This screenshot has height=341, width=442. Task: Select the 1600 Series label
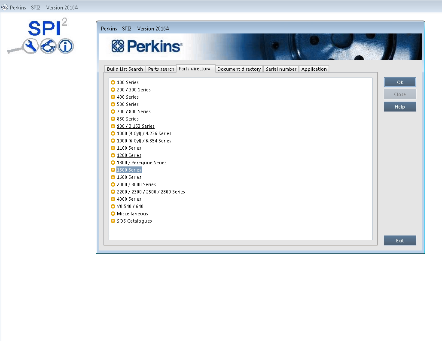pyautogui.click(x=129, y=177)
